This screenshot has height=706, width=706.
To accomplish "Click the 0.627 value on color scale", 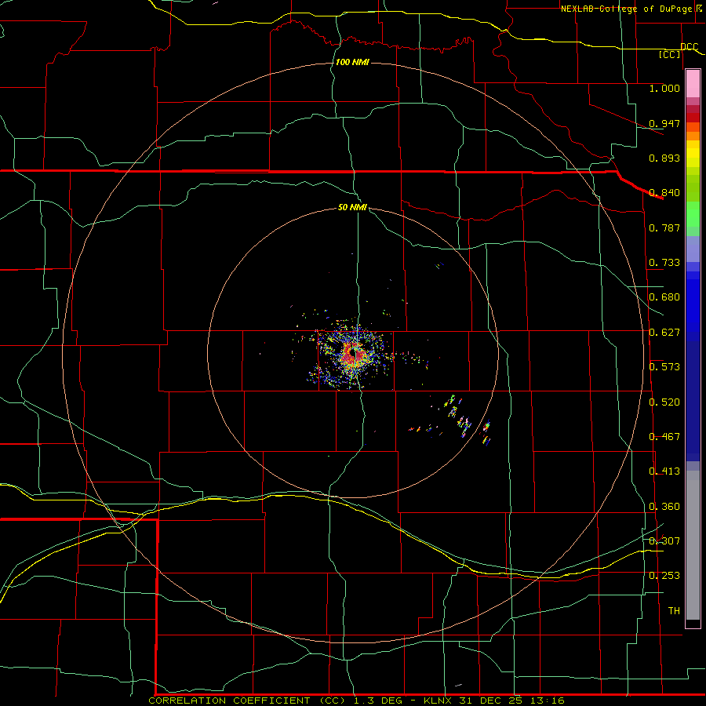I will pos(664,333).
